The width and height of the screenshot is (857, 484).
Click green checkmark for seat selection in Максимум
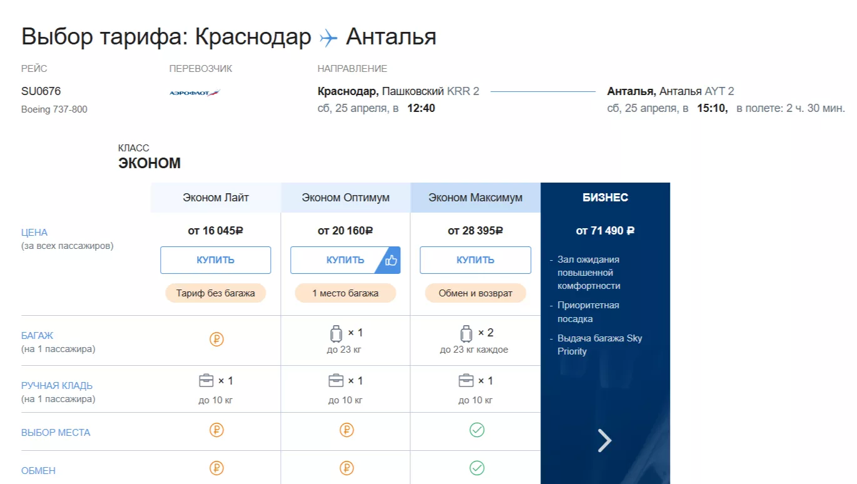(x=477, y=430)
